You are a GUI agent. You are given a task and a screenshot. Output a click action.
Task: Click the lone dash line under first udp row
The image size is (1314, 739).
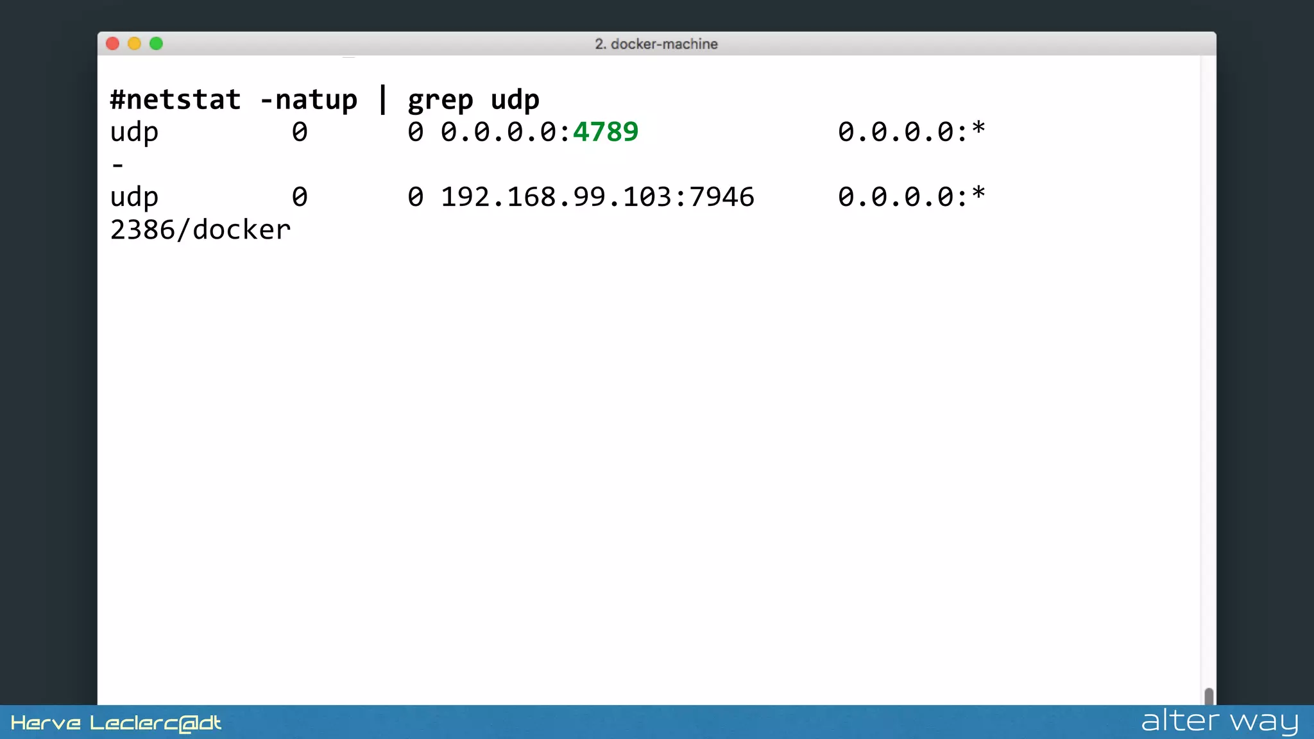coord(117,166)
